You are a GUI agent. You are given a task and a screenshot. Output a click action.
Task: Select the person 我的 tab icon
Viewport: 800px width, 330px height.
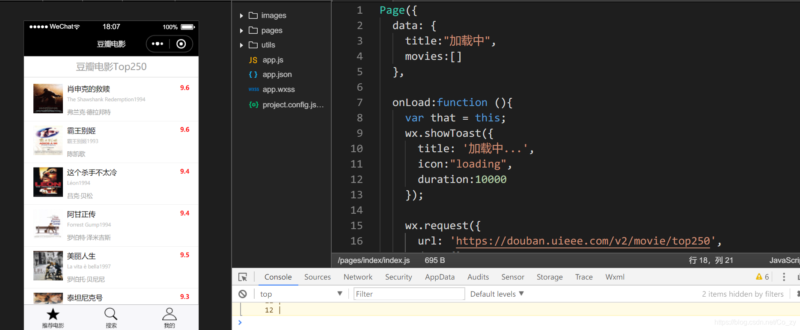pos(170,314)
